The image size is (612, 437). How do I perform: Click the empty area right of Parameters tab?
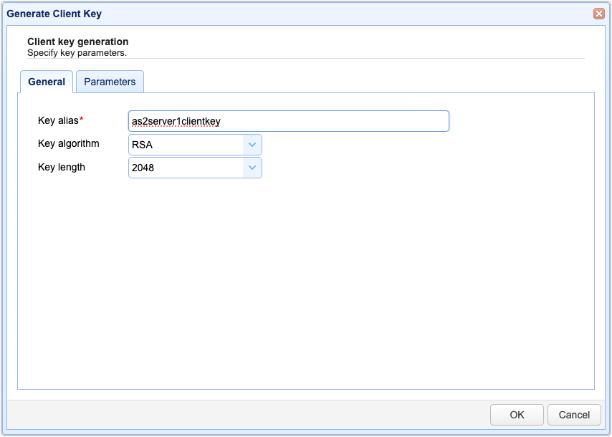point(358,82)
